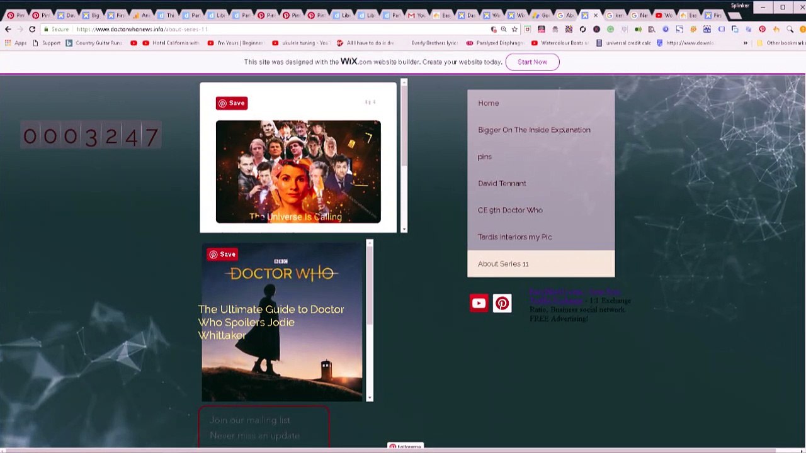Bookmark this page with the star icon
This screenshot has width=806, height=453.
[514, 29]
